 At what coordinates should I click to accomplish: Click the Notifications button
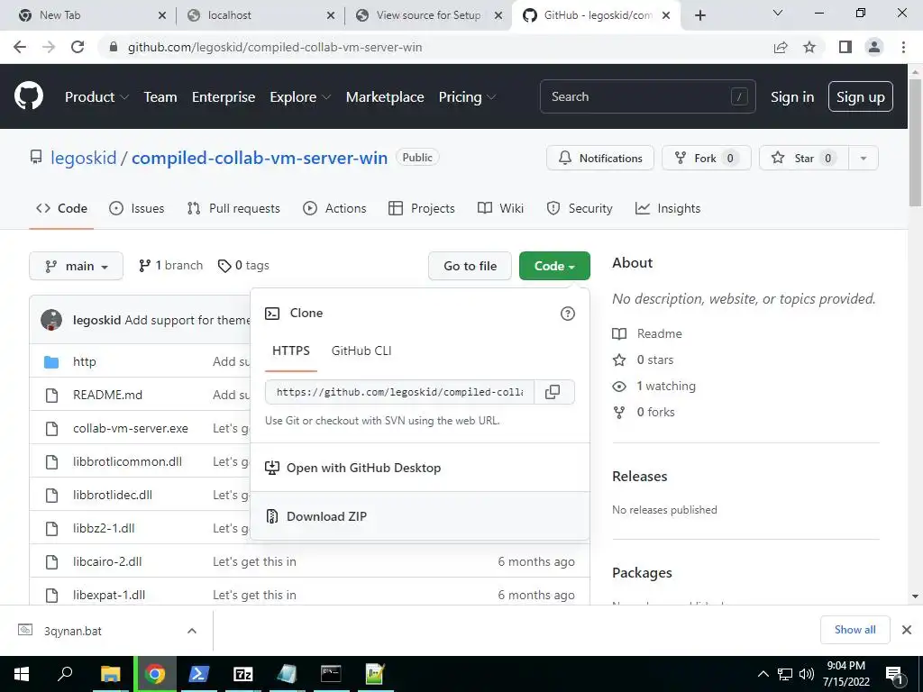[600, 158]
